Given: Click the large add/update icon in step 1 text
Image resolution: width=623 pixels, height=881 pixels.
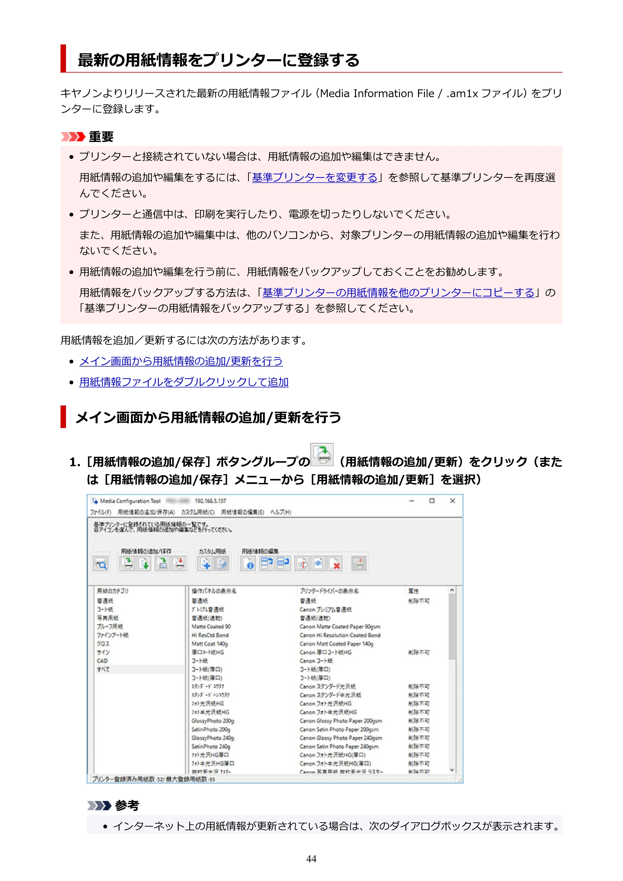Looking at the screenshot, I should click(322, 454).
